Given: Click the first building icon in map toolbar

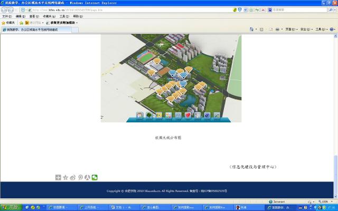Looking at the screenshot, I should [x=139, y=116].
